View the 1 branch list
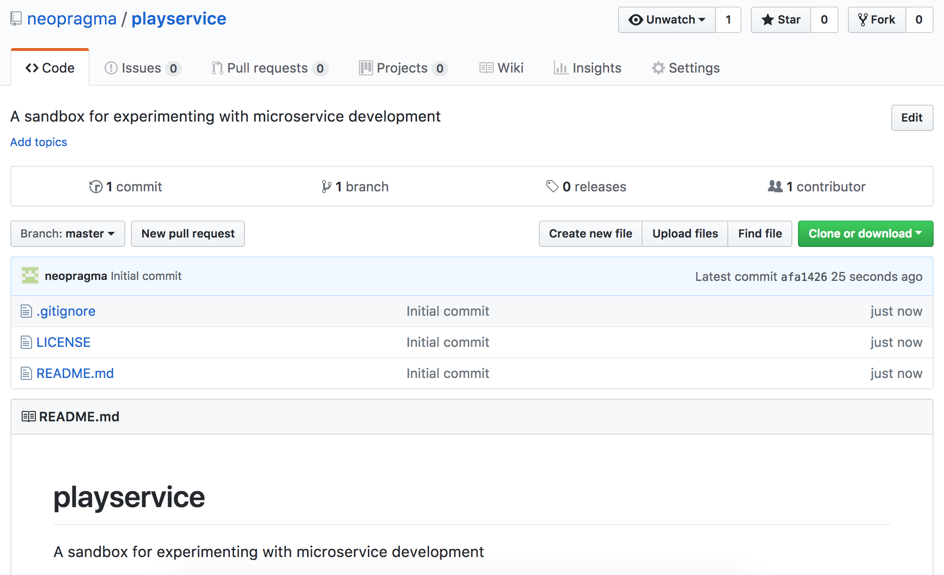This screenshot has height=575, width=944. click(355, 187)
